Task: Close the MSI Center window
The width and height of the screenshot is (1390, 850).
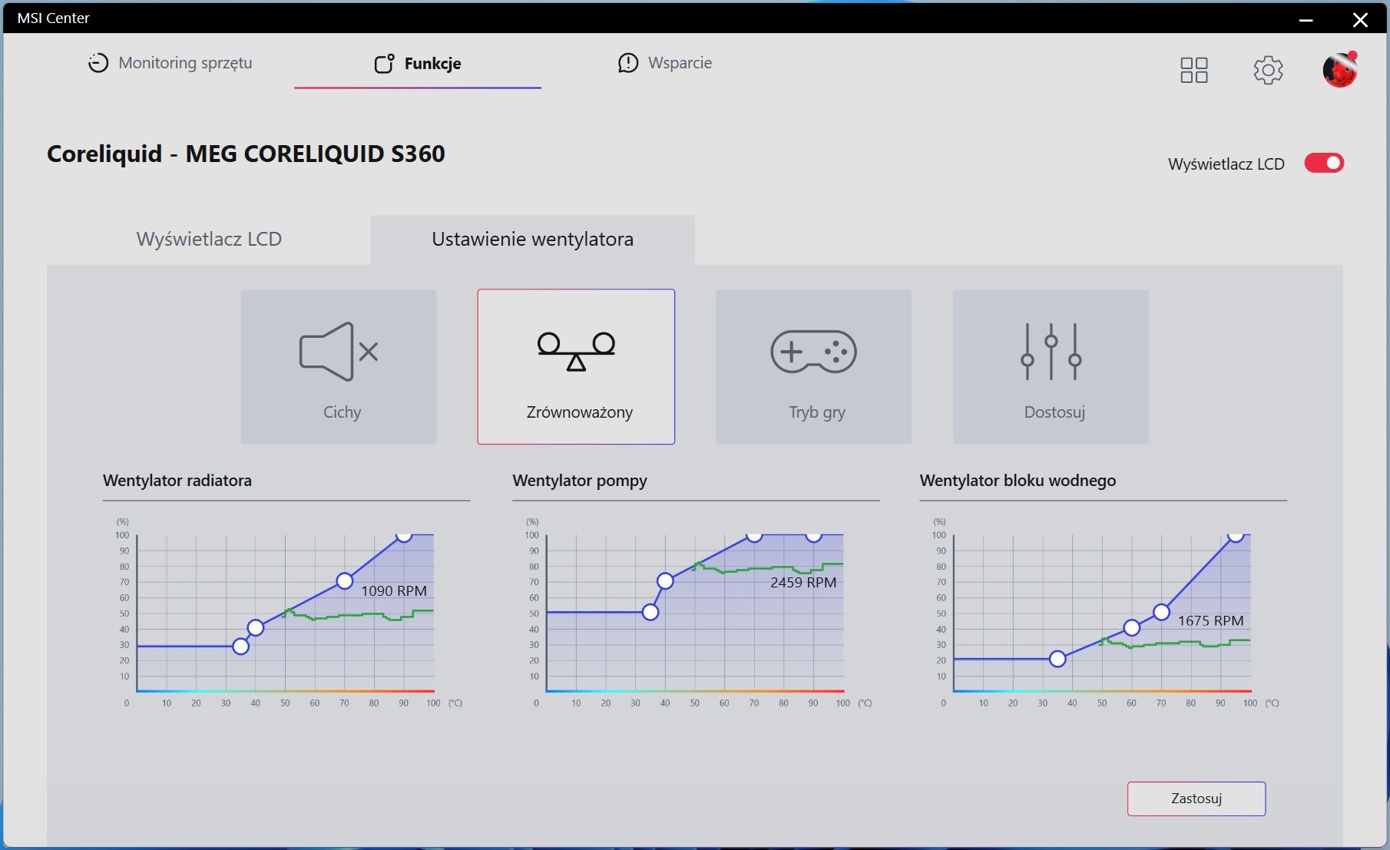Action: click(1360, 19)
